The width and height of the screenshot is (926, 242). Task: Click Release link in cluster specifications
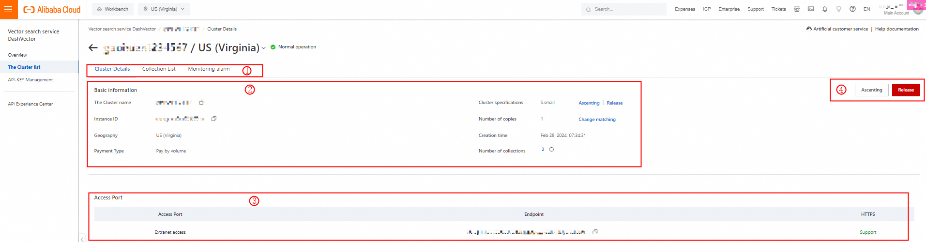point(614,103)
